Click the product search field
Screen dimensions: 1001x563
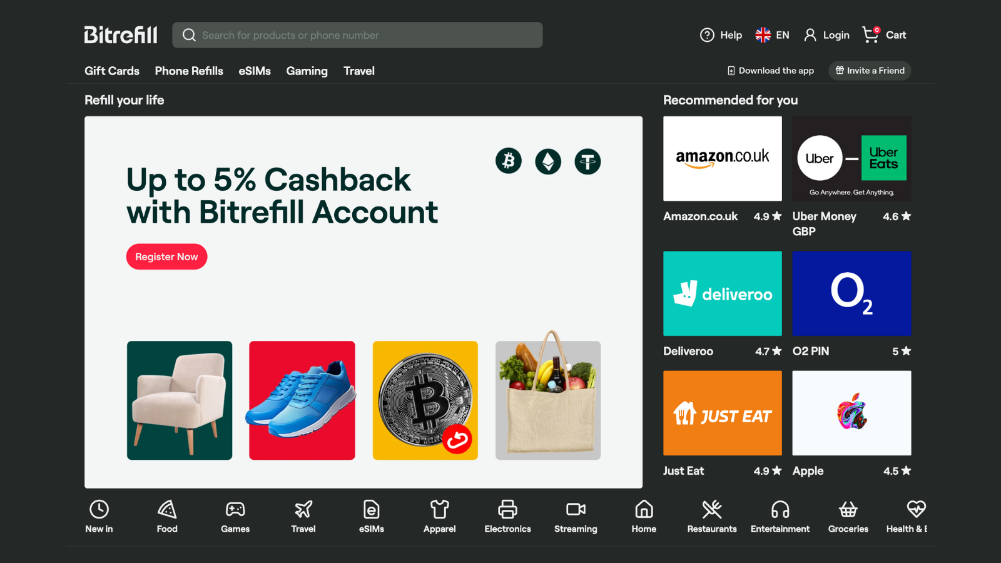point(357,35)
